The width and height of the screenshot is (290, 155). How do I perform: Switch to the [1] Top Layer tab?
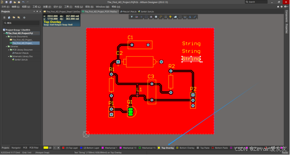pos(72,148)
